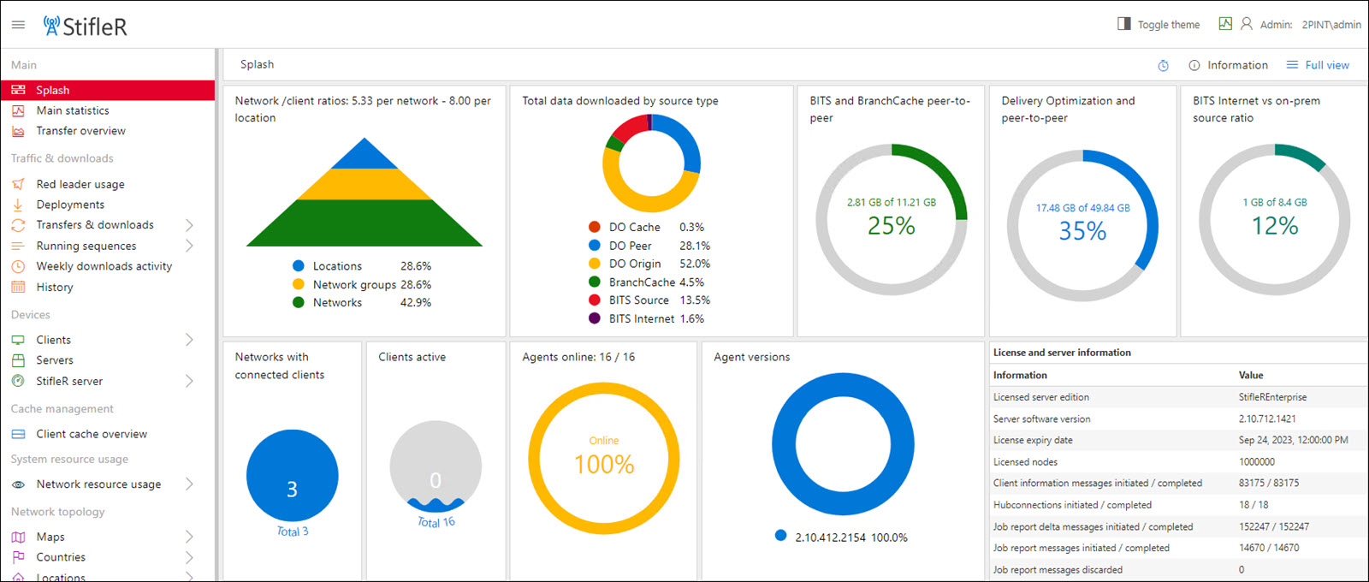Screen dimensions: 1369x582
Task: Click the StifleR logo
Action: 86,27
